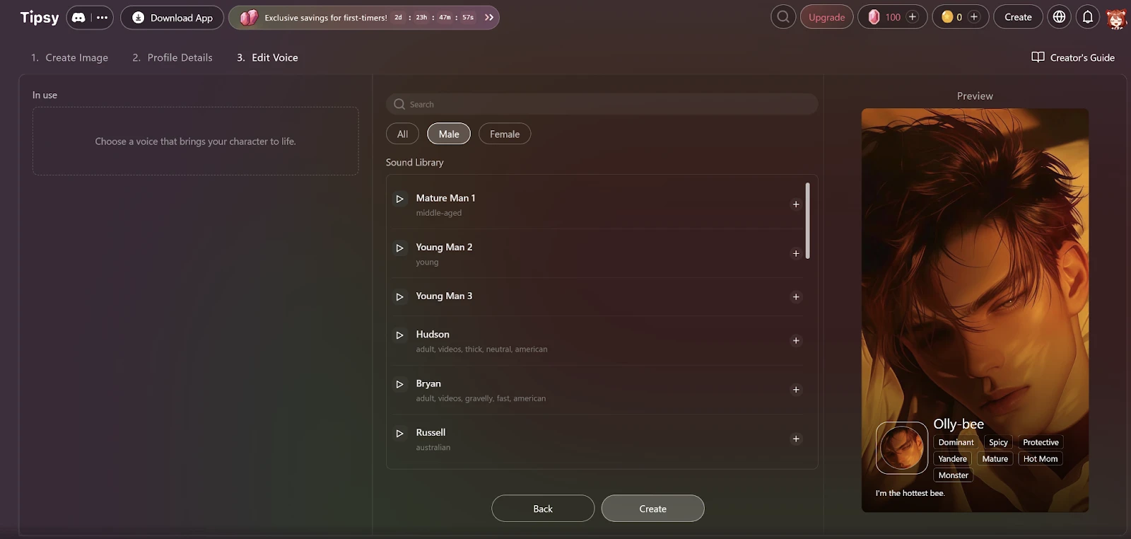Play the Mature Man 1 voice preview
Screen dimensions: 1131x539
click(399, 199)
